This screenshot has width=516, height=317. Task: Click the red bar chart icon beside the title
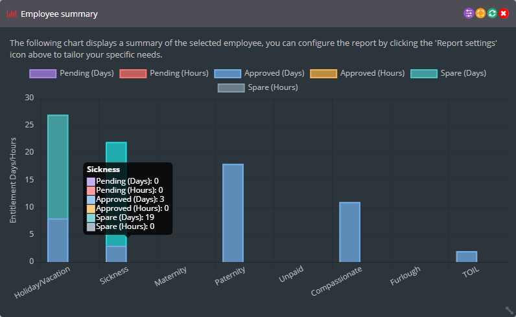(x=12, y=14)
